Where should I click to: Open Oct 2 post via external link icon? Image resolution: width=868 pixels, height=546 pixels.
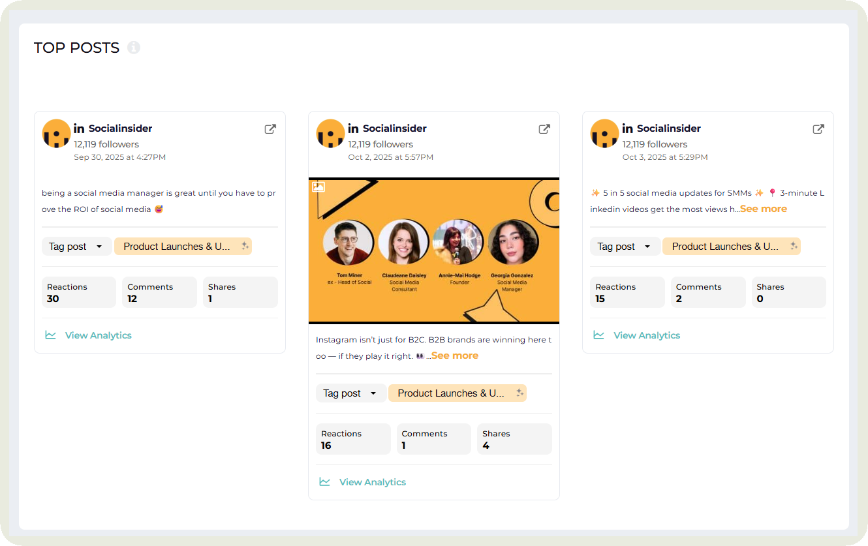544,129
